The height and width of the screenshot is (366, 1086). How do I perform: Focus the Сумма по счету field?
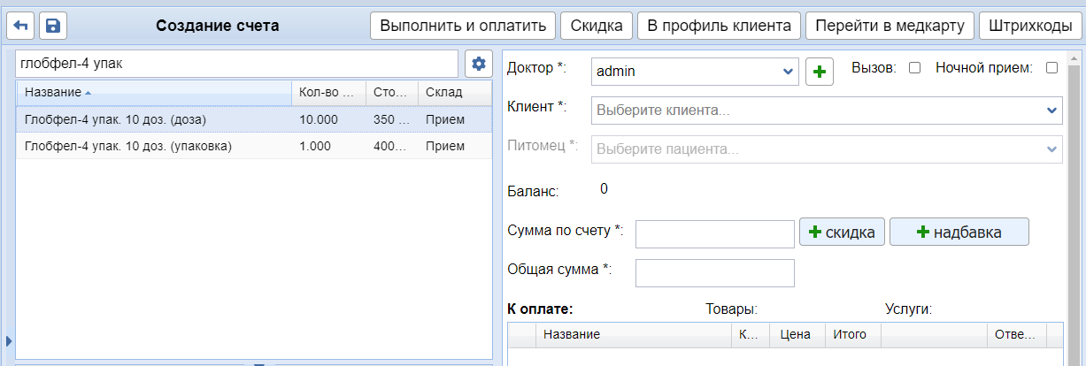click(714, 234)
